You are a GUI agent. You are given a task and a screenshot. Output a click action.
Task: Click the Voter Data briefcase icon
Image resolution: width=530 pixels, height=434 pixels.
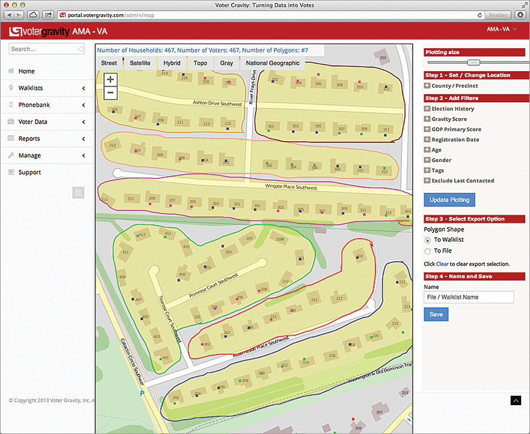(11, 121)
